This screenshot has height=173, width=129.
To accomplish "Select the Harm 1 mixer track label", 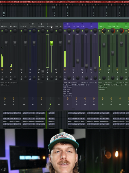I will (x=101, y=26).
